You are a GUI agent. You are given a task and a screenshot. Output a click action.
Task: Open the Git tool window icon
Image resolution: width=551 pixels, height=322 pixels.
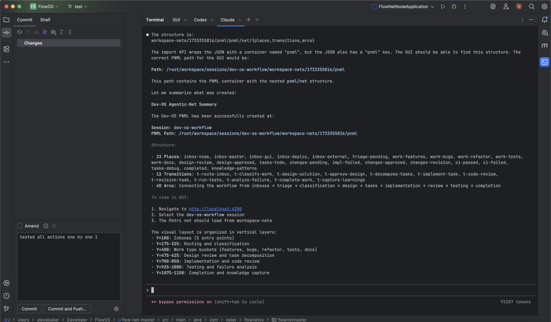[6, 309]
